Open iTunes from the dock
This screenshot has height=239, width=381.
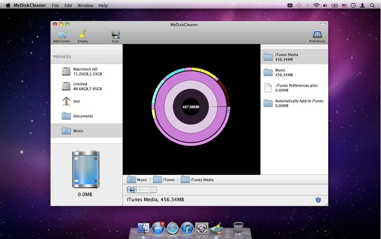tap(187, 228)
